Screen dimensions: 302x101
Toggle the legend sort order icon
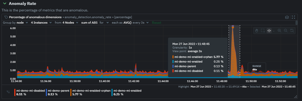click(8, 92)
